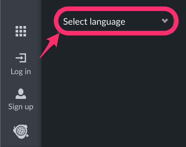Image resolution: width=186 pixels, height=147 pixels.
Task: Click inside the language selector field
Action: [116, 21]
